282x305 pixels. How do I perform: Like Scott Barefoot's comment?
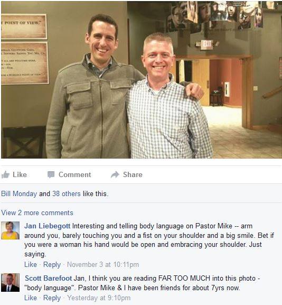(x=31, y=298)
